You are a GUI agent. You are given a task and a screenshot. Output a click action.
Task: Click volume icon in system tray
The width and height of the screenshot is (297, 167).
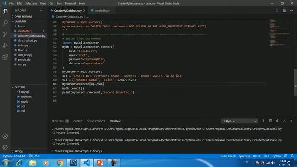[x=273, y=163]
